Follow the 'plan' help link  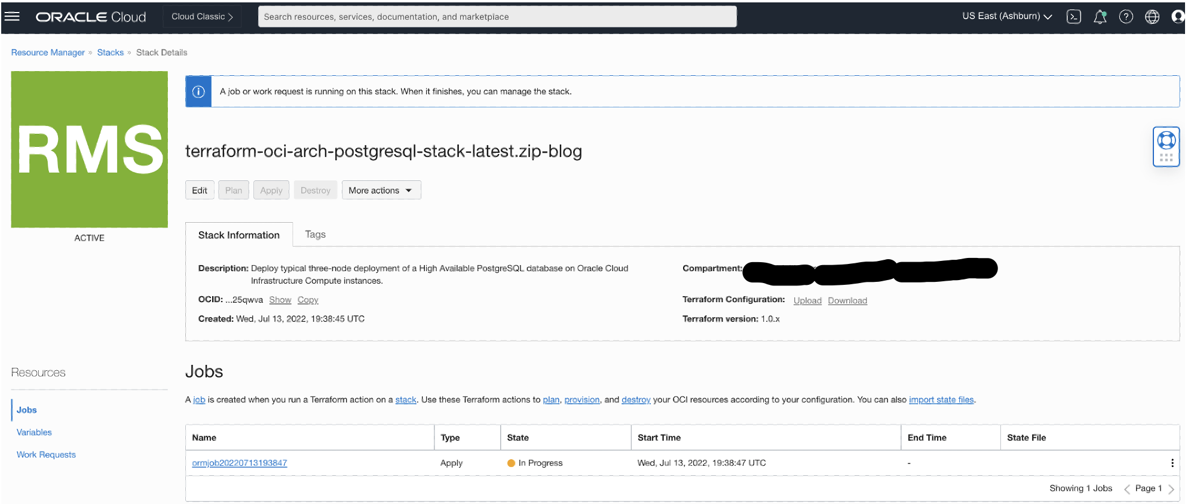click(551, 399)
